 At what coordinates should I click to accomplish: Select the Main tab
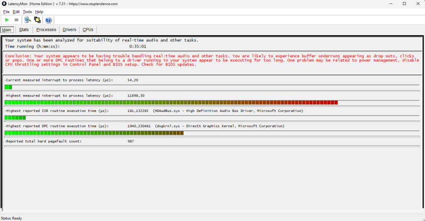[7, 30]
